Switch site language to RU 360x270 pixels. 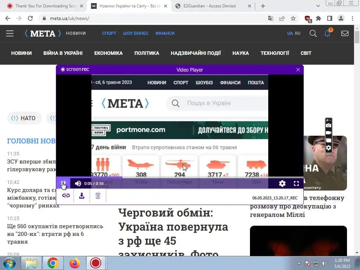pos(297,33)
